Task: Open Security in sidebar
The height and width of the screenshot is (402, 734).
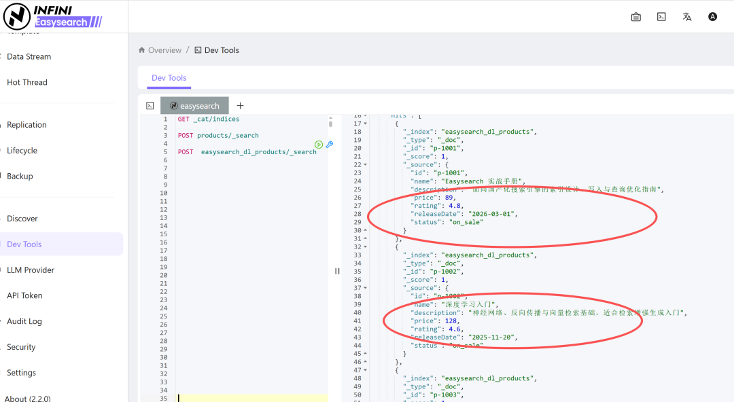Action: [x=21, y=347]
